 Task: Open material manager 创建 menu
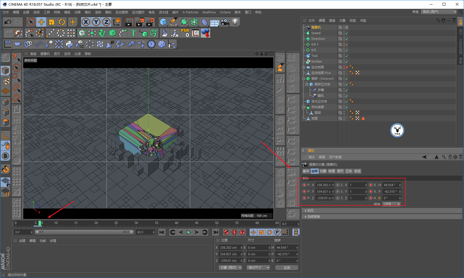22,241
